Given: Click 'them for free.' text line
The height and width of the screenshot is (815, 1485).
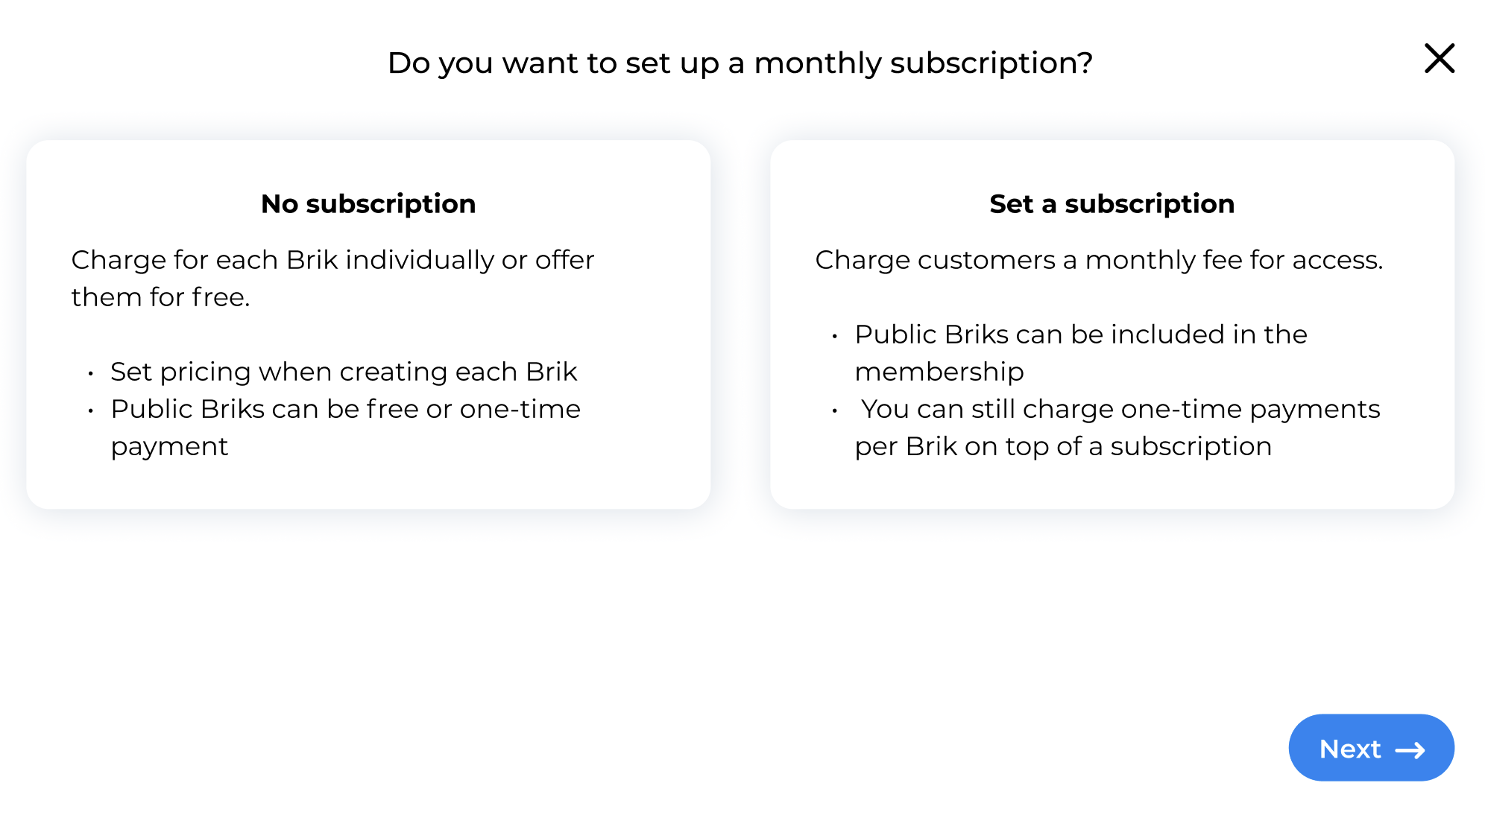Looking at the screenshot, I should coord(160,297).
